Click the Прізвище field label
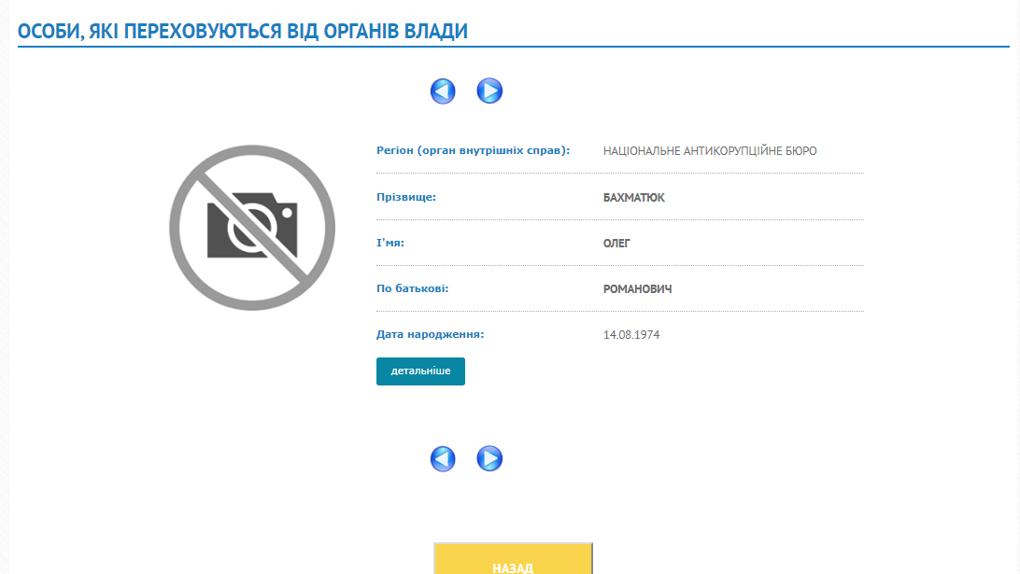 [x=406, y=197]
